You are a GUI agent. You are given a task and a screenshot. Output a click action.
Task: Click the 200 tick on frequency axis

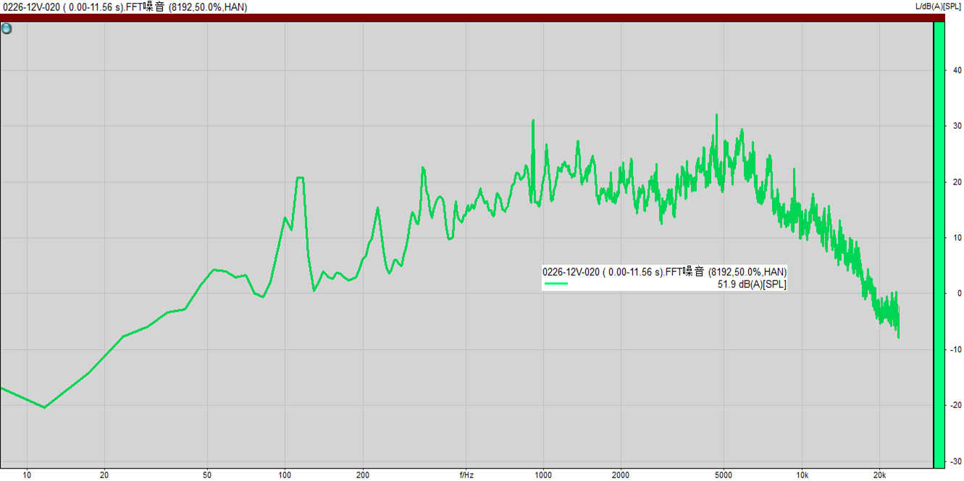(x=363, y=475)
